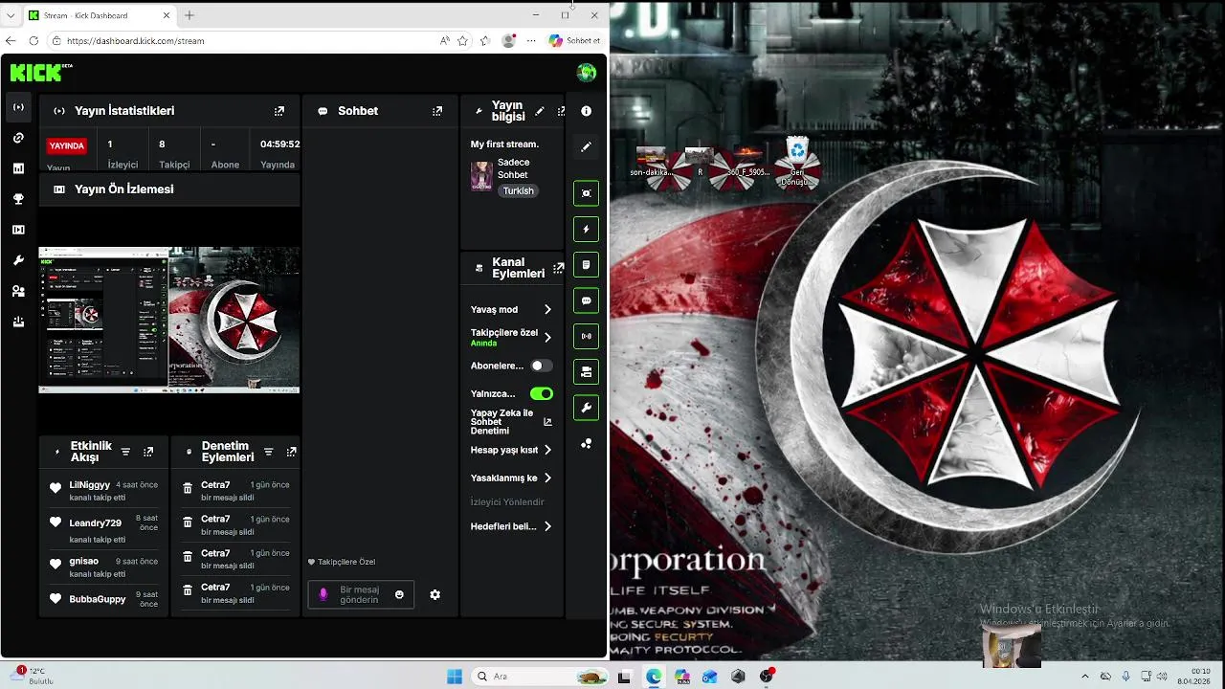Click the info icon in right toolbar
1225x689 pixels.
coord(586,111)
